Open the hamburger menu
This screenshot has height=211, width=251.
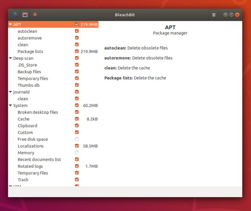coord(214,15)
